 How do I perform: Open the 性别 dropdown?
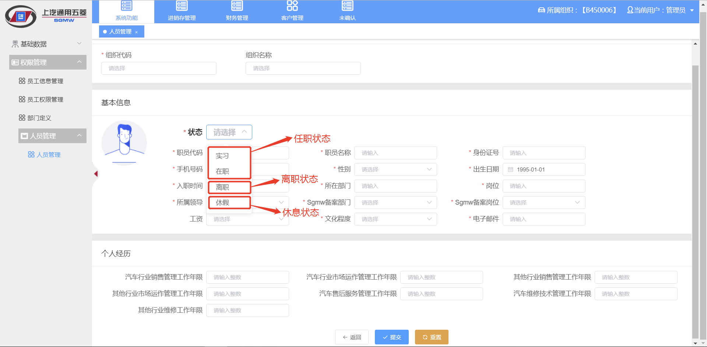pyautogui.click(x=395, y=170)
